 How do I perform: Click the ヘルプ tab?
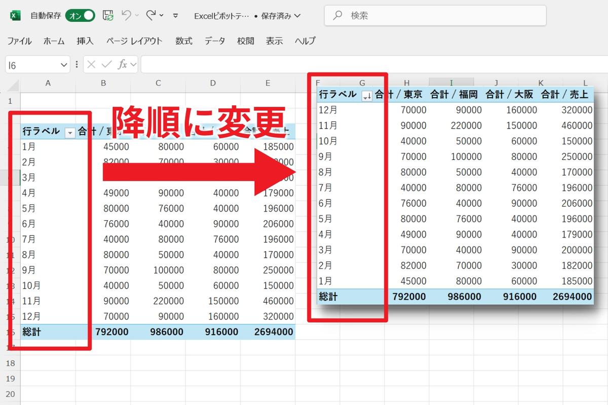(x=305, y=41)
